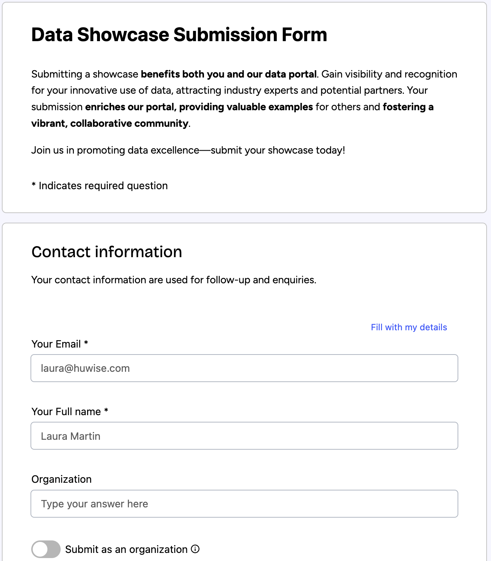Focus the Your Email input field
The width and height of the screenshot is (491, 561).
click(x=244, y=368)
